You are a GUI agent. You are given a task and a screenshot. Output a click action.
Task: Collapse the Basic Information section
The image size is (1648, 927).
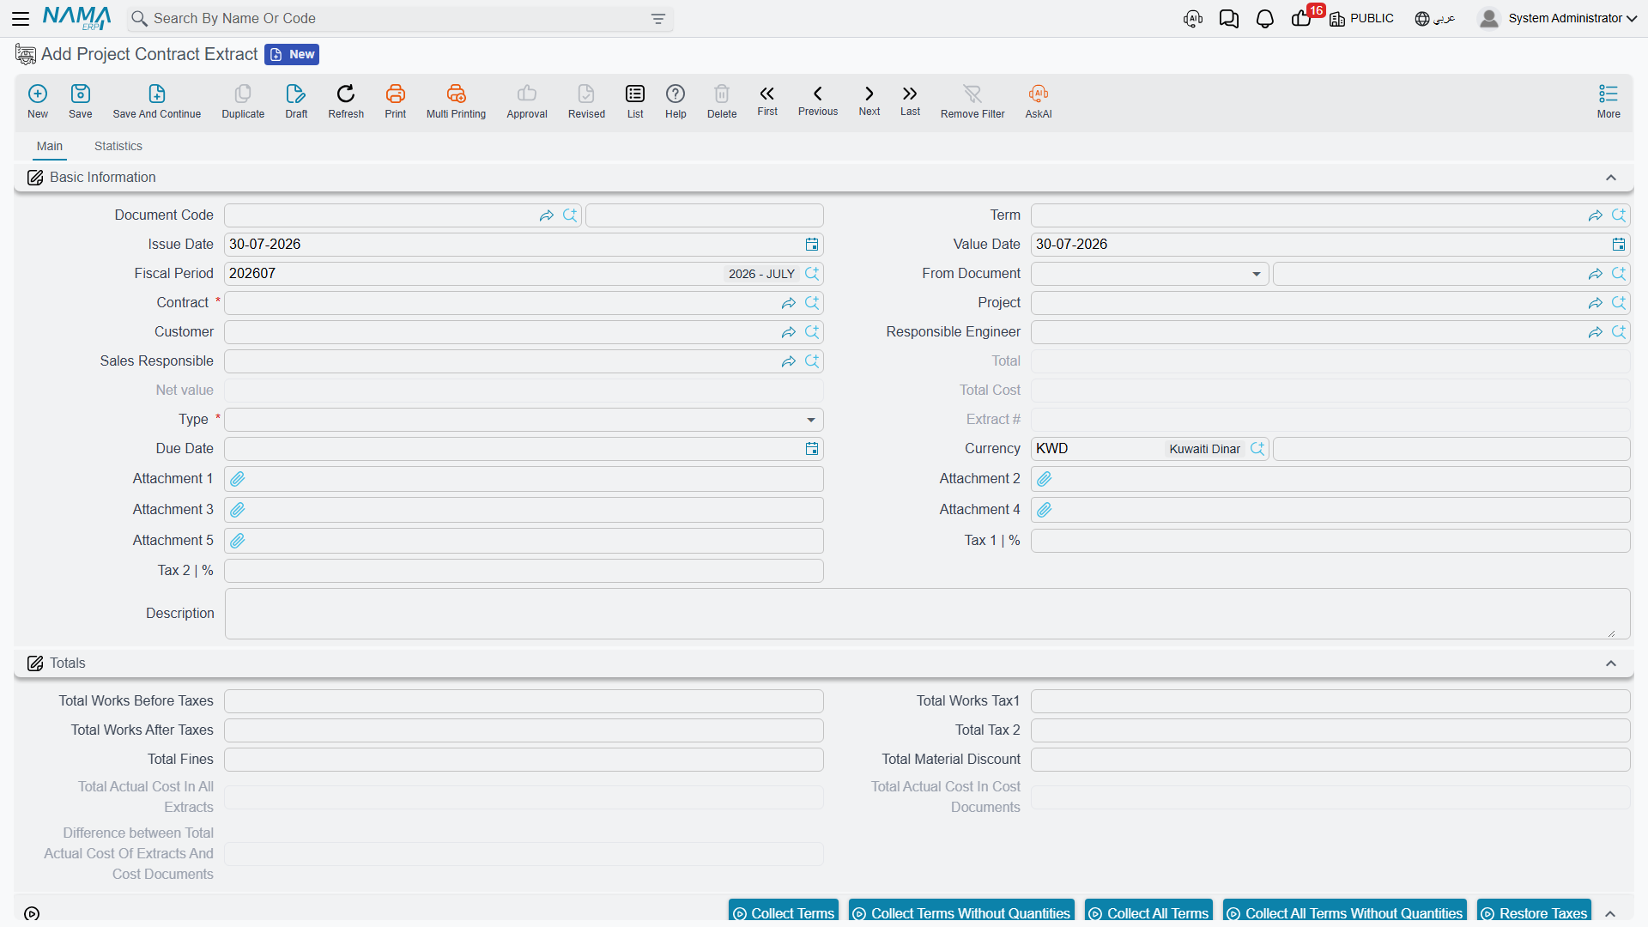(x=1611, y=178)
